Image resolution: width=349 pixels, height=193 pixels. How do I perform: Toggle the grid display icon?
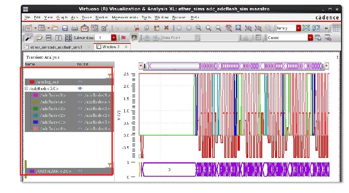tap(336, 28)
